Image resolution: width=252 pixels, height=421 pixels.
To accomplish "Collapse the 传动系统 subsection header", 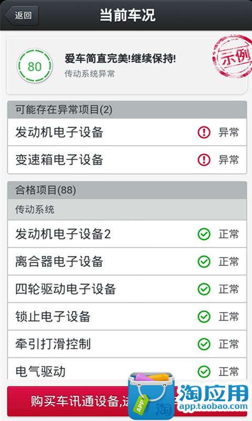I will click(x=127, y=209).
